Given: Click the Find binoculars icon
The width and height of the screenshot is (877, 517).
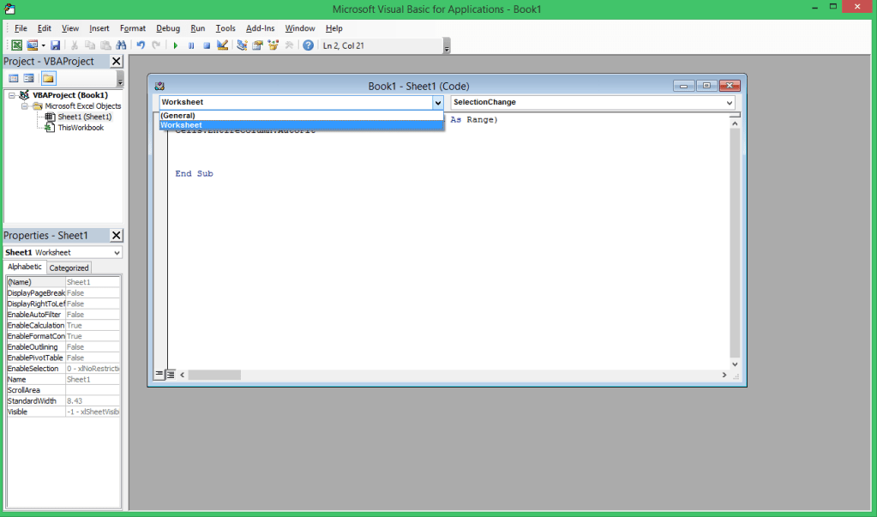Looking at the screenshot, I should pyautogui.click(x=121, y=45).
